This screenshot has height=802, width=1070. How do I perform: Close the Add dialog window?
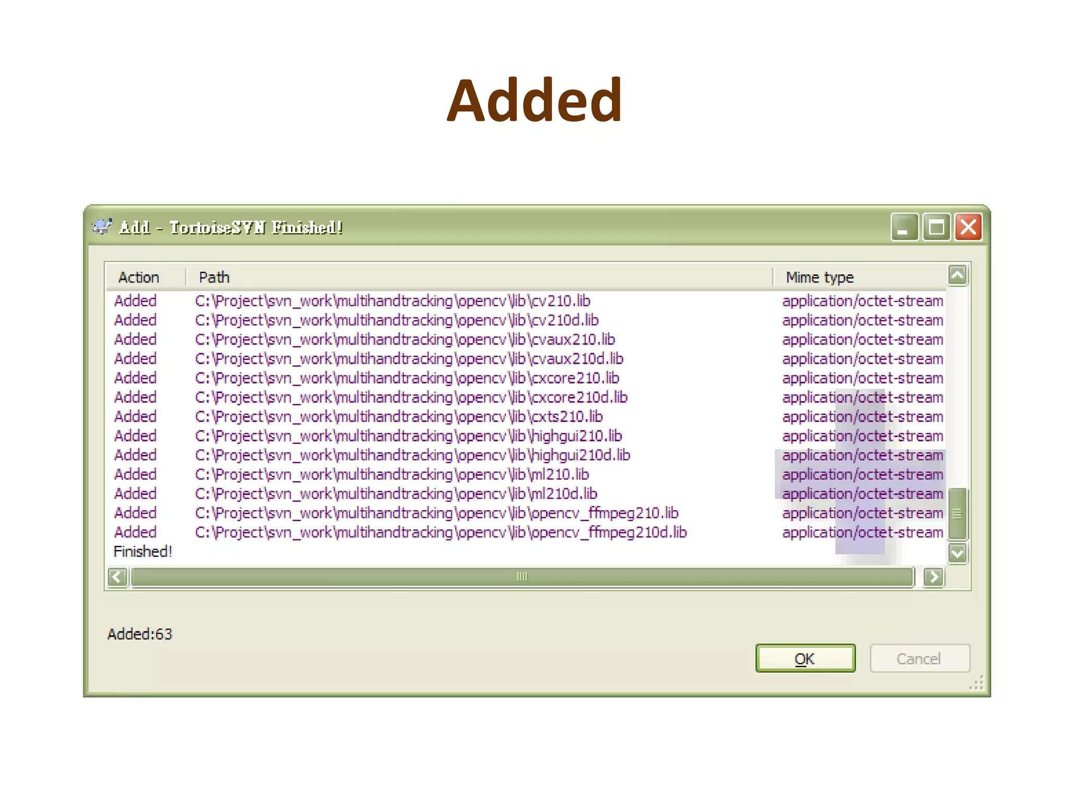968,227
